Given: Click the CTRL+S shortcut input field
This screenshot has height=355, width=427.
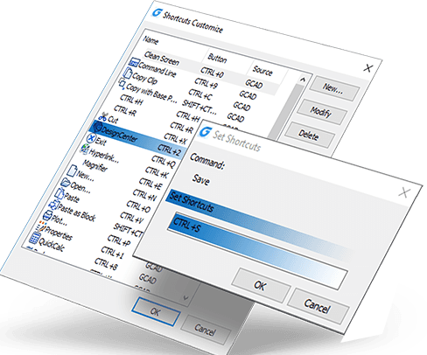Looking at the screenshot, I should (x=258, y=251).
